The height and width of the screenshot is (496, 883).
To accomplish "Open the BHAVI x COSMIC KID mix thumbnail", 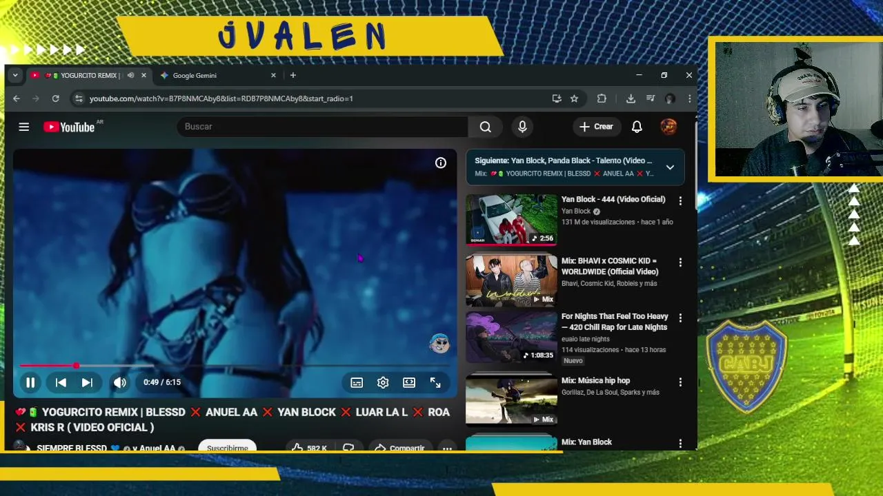I will point(511,281).
